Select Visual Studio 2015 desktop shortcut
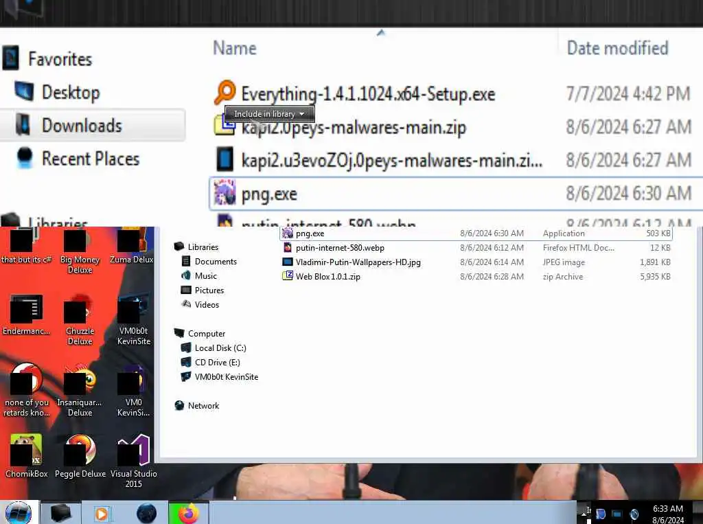This screenshot has width=703, height=524. tap(133, 462)
